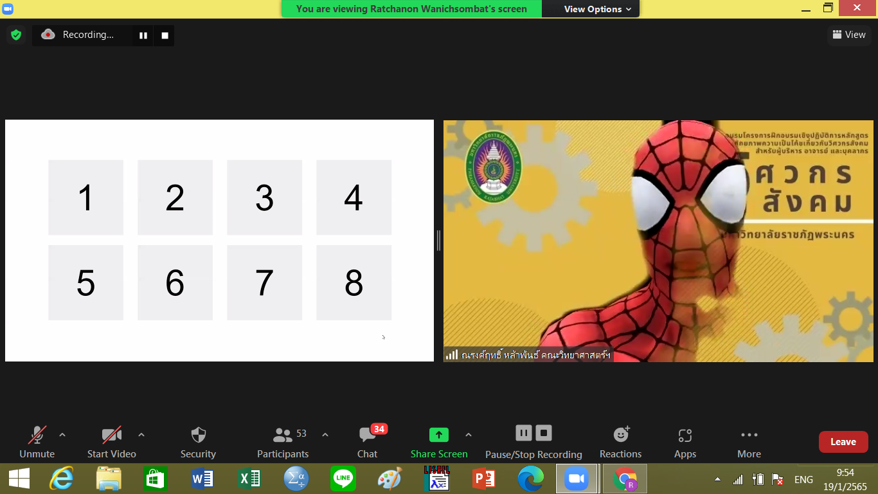This screenshot has height=494, width=878.
Task: Pause recording in the bottom toolbar
Action: click(x=524, y=433)
